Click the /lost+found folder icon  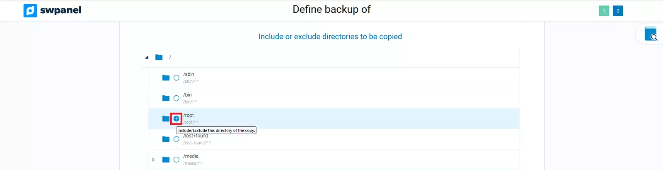point(166,139)
